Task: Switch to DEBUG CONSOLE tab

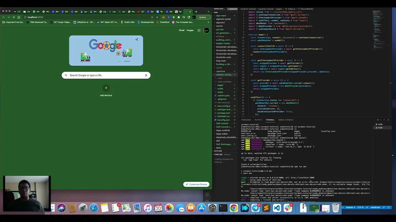Action: (286, 120)
